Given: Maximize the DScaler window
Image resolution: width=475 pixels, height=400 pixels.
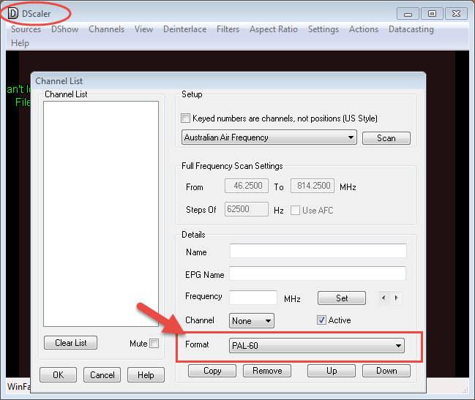Looking at the screenshot, I should pyautogui.click(x=432, y=14).
